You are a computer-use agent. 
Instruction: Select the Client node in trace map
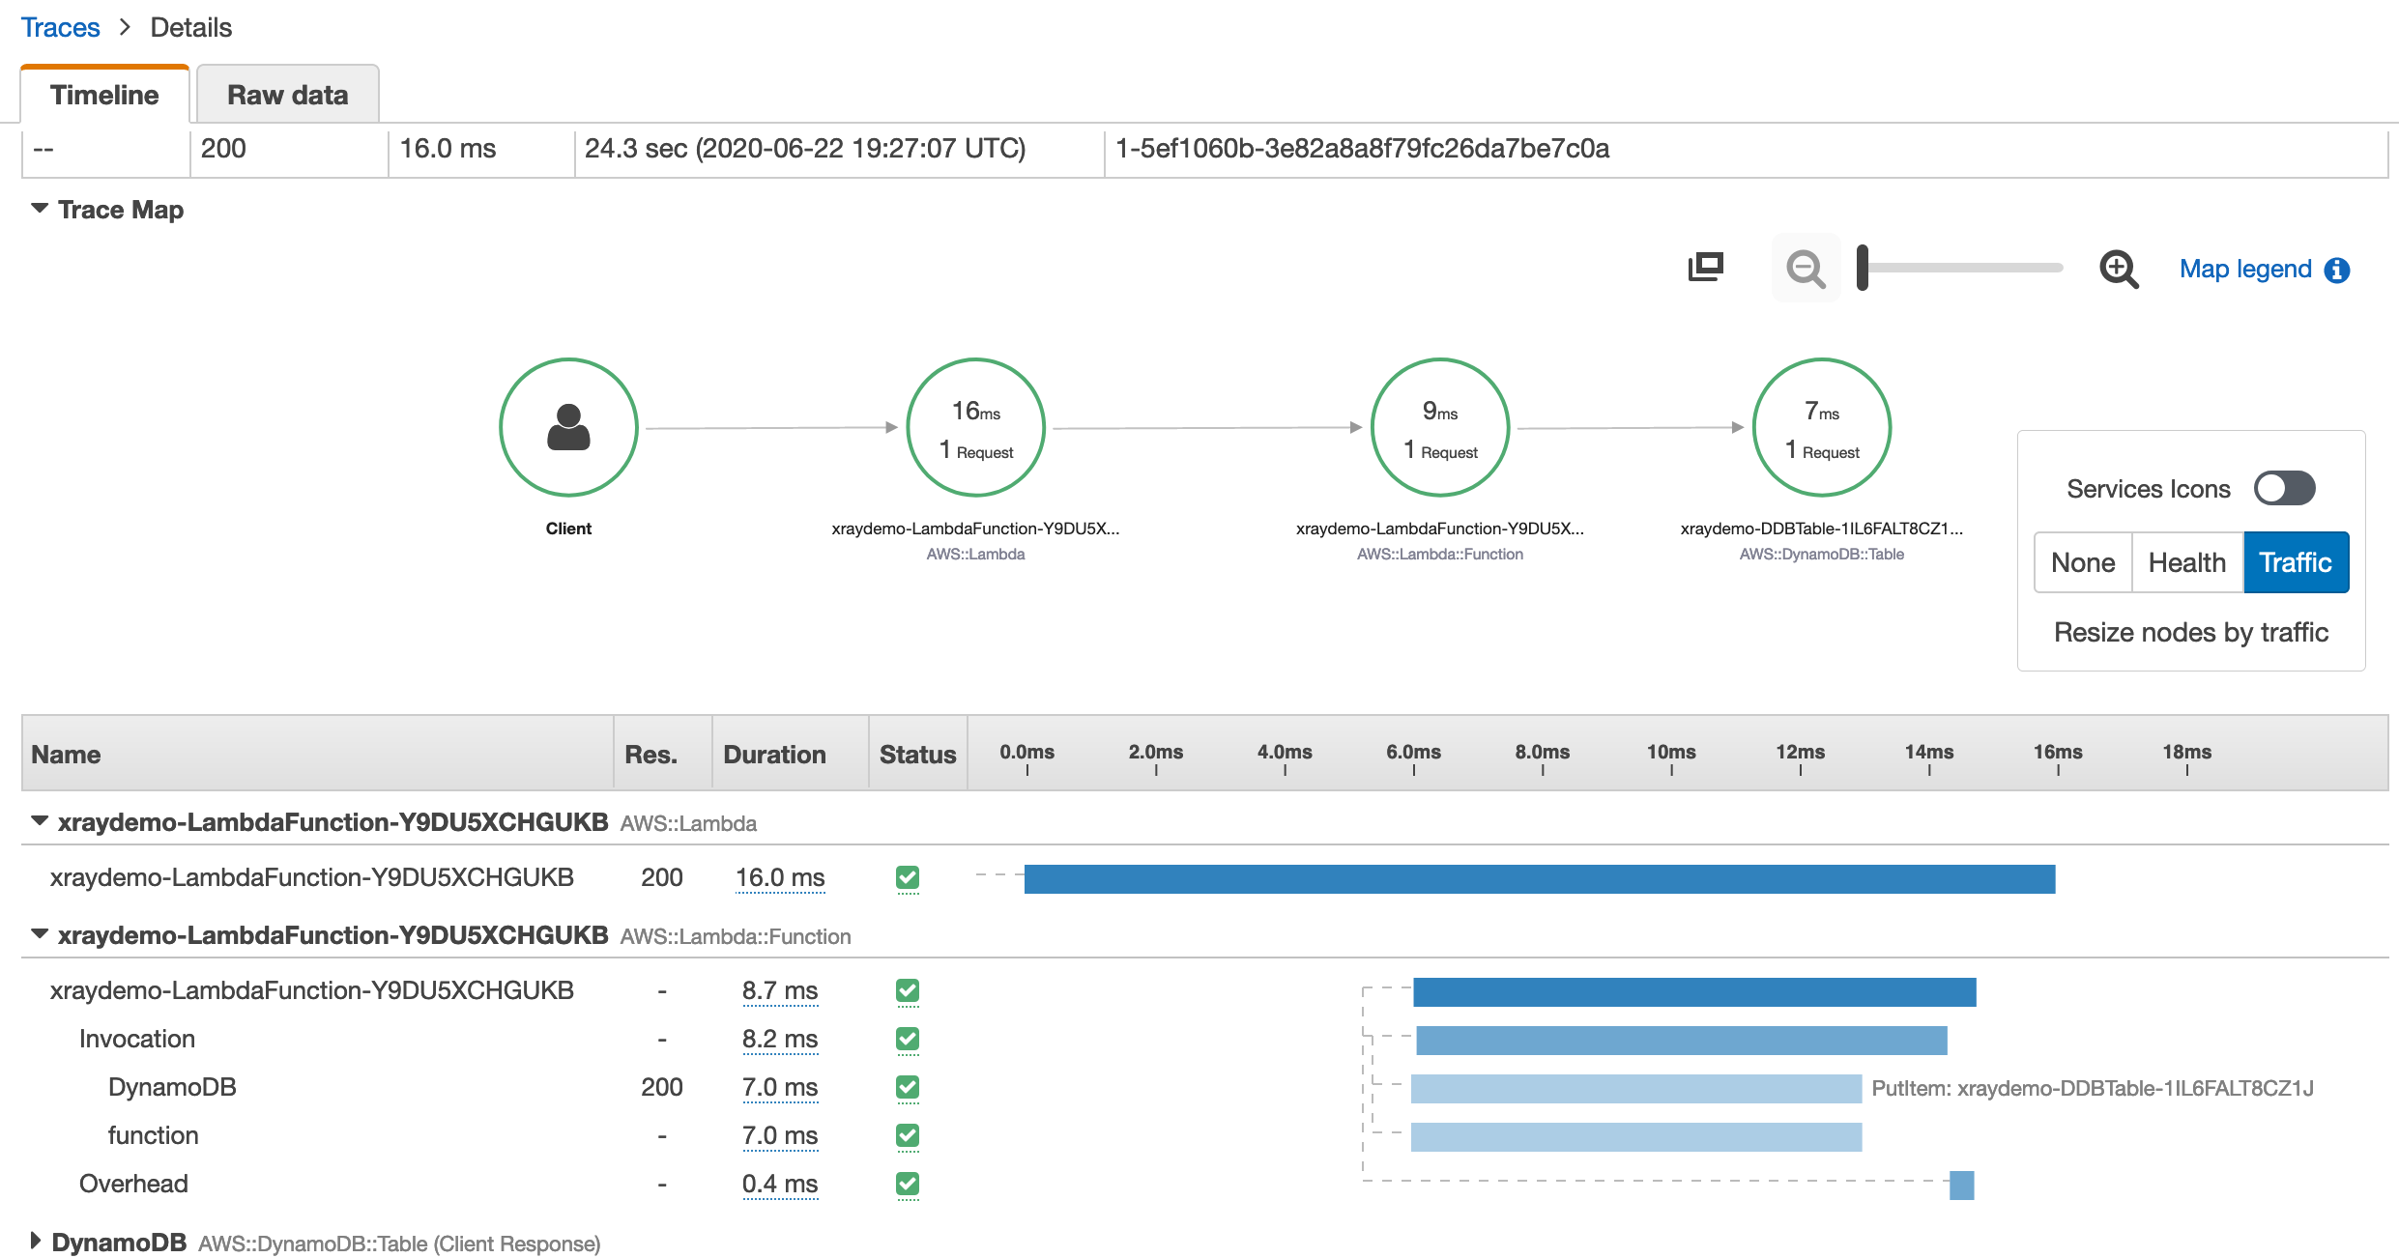568,427
